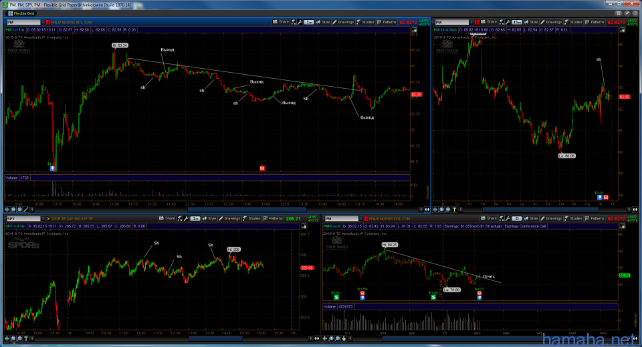Click pan crosshair tool under PM daily chart

325,338
